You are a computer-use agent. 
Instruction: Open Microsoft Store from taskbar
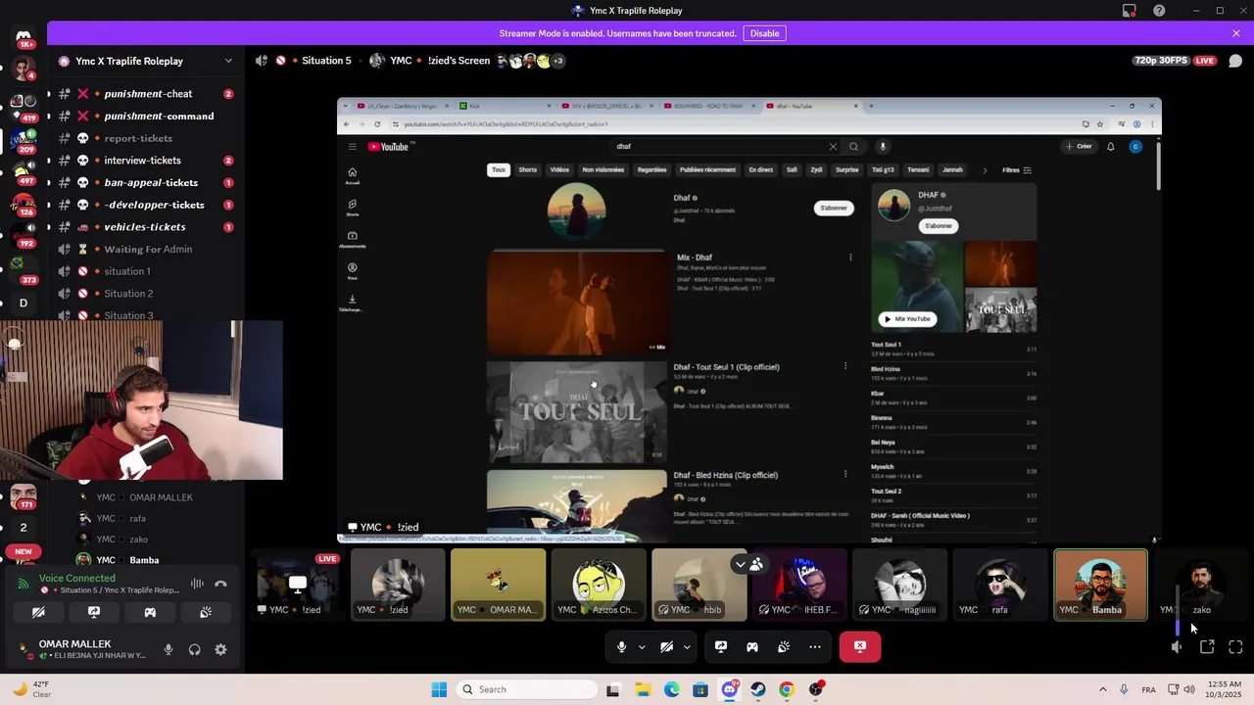tap(700, 689)
